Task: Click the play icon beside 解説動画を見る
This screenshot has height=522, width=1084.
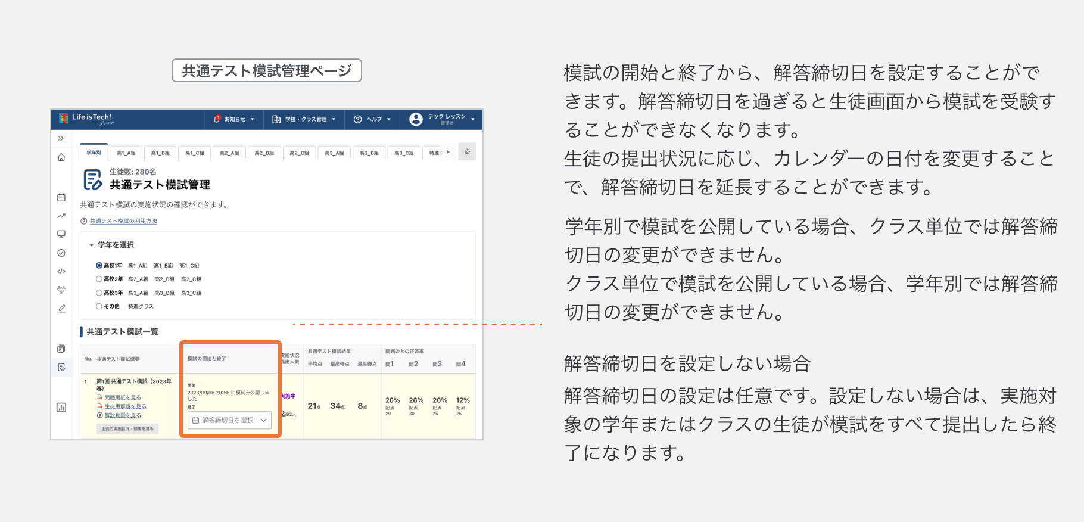Action: 99,415
